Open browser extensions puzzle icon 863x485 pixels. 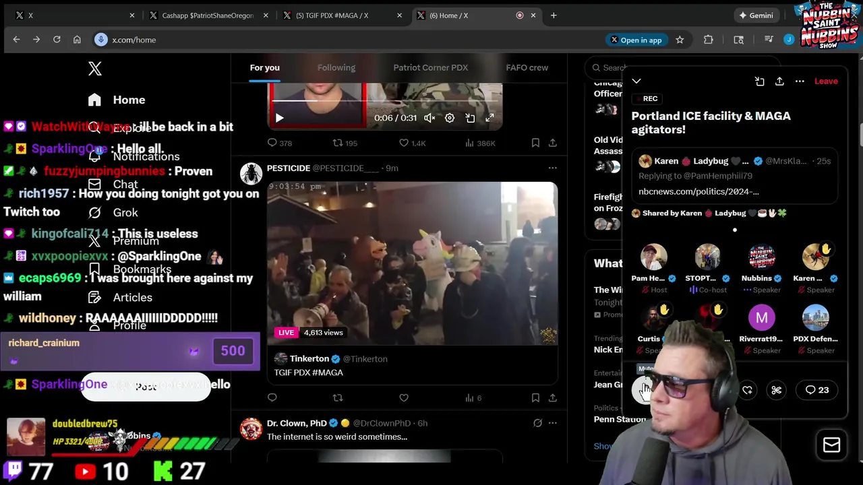pos(708,40)
